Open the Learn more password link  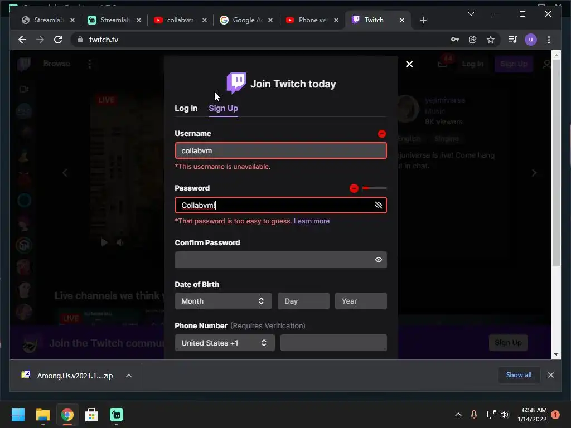[312, 221]
